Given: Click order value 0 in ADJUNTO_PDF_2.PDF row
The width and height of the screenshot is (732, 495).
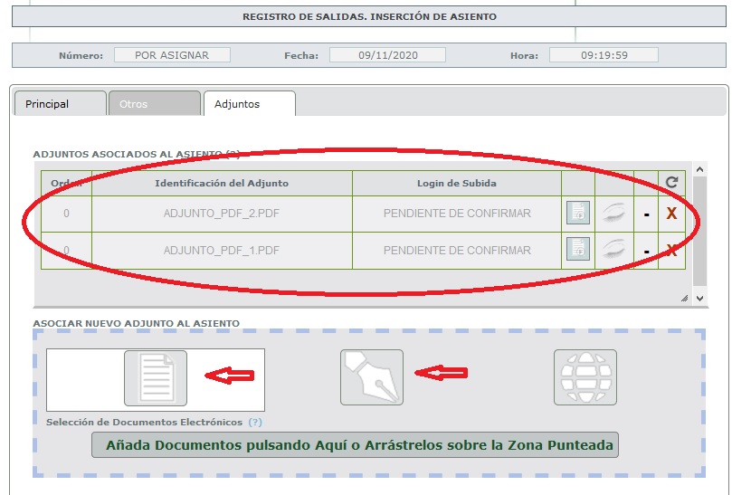Looking at the screenshot, I should 66,214.
